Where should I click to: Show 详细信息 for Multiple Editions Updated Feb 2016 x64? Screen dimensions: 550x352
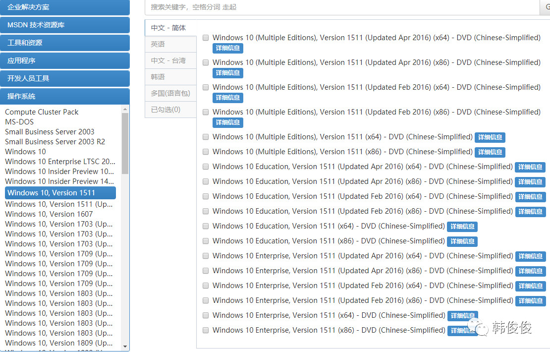227,98
